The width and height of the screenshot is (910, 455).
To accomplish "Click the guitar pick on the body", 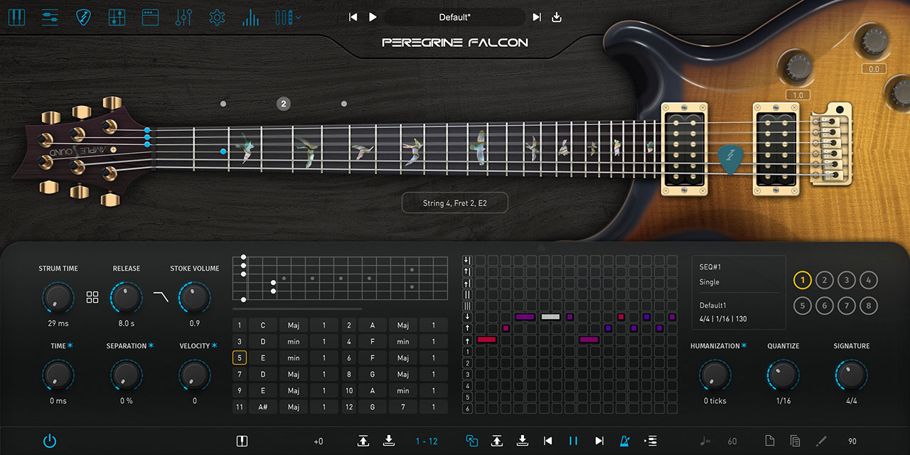I will click(x=729, y=159).
